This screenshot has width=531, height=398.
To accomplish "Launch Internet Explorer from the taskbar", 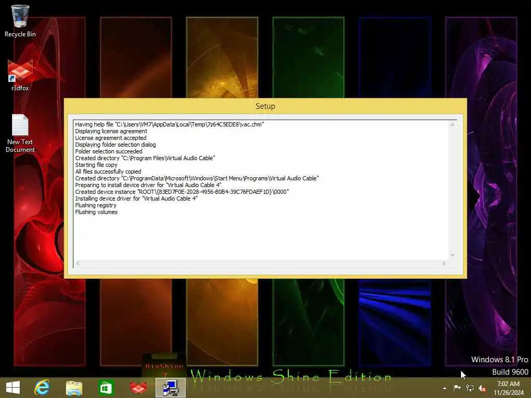I will click(42, 388).
